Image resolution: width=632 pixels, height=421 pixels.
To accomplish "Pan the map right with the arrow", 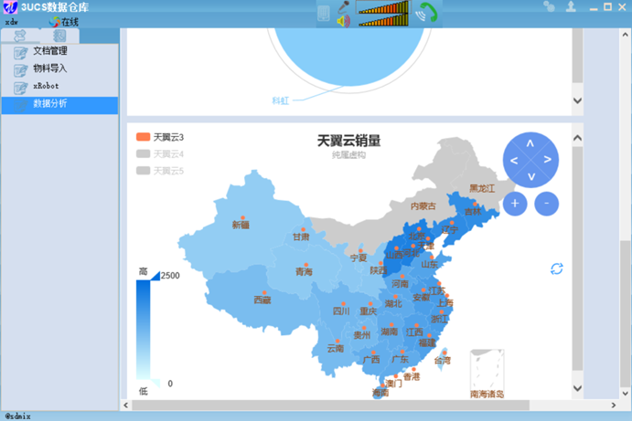I will (547, 160).
